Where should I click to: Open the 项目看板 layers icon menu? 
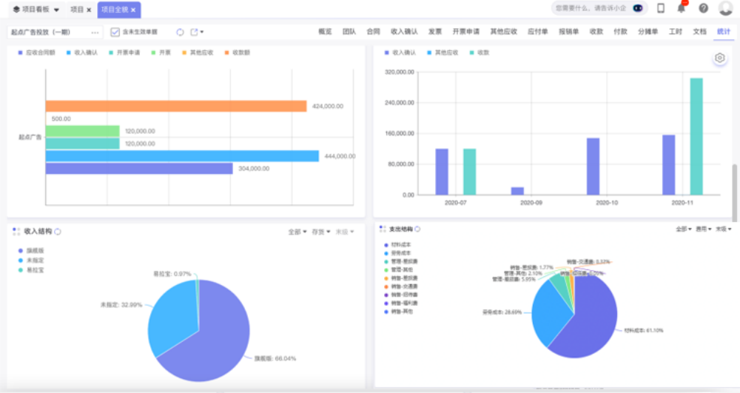point(16,10)
